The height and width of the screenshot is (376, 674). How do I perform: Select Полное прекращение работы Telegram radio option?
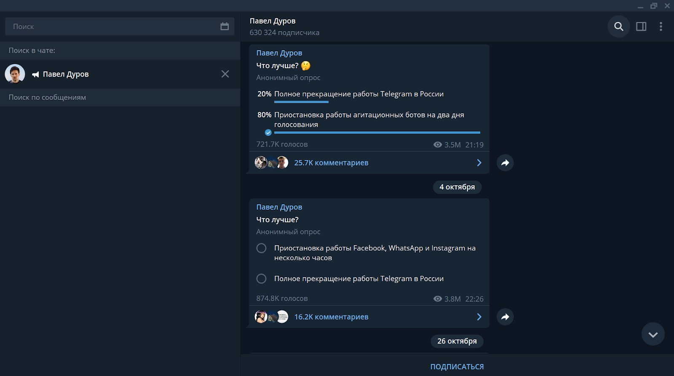261,279
